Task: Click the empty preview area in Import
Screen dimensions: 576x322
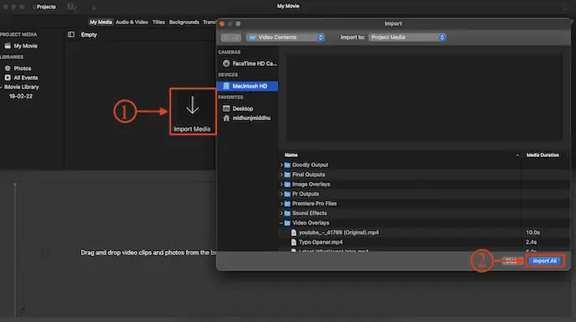Action: (424, 98)
